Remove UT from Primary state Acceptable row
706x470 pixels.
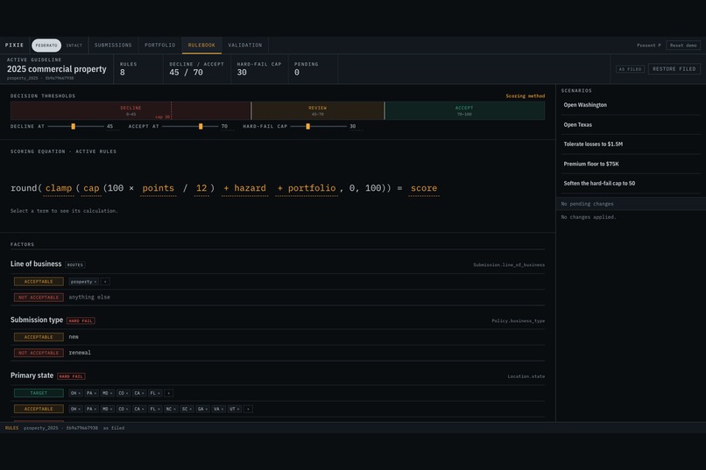click(238, 410)
